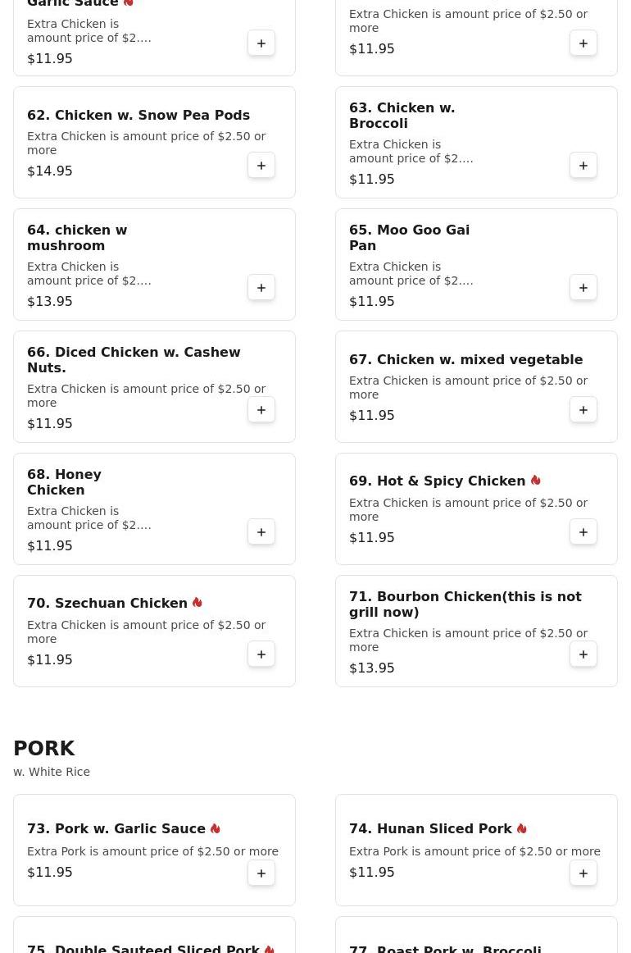This screenshot has height=953, width=631.
Task: Select the 65. Moo Goo Gai Pan title
Action: tap(409, 238)
